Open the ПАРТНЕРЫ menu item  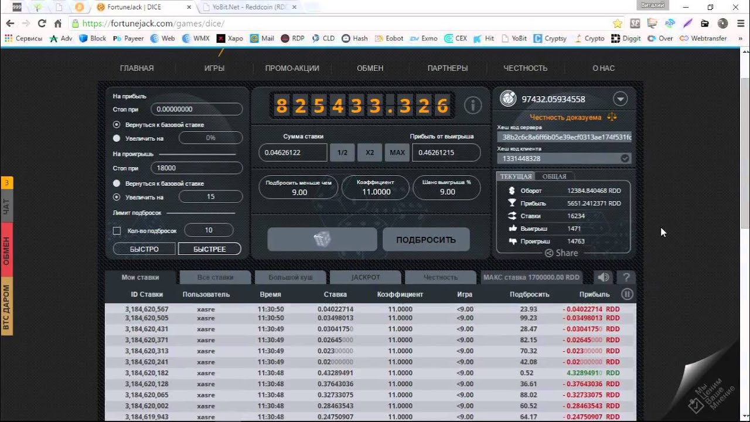click(x=448, y=68)
